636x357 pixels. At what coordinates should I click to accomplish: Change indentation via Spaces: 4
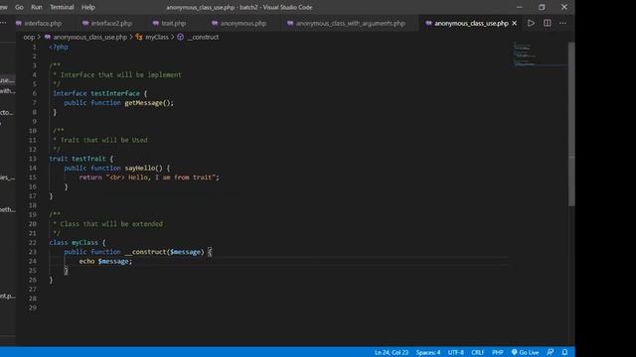(428, 352)
